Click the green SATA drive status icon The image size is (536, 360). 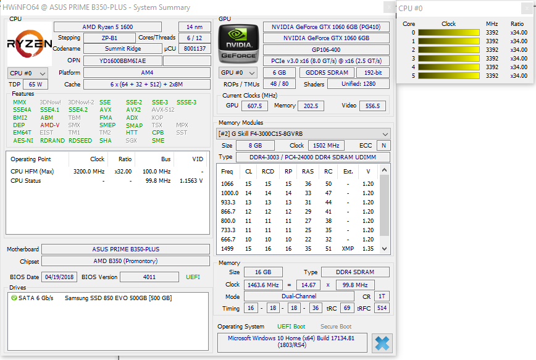point(14,298)
